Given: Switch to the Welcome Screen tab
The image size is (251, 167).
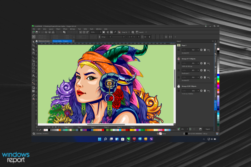Looking at the screenshot, I should (x=44, y=41).
